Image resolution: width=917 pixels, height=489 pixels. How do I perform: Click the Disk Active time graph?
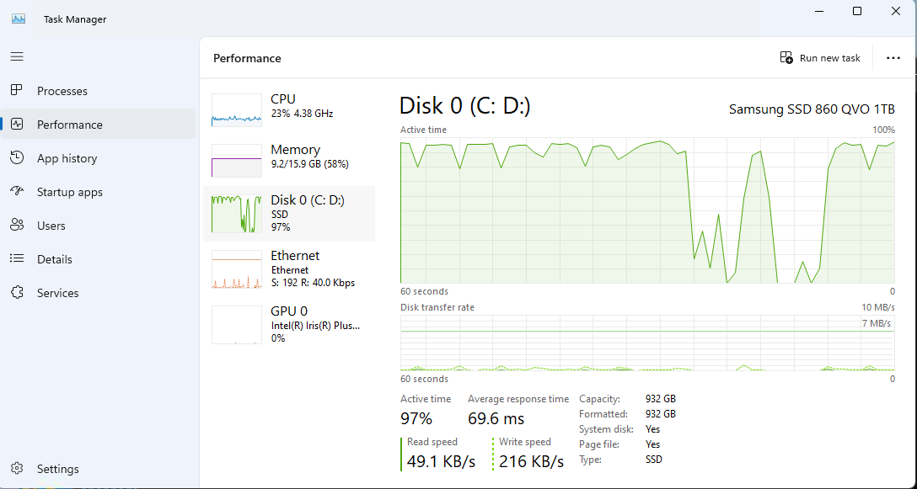click(x=647, y=210)
